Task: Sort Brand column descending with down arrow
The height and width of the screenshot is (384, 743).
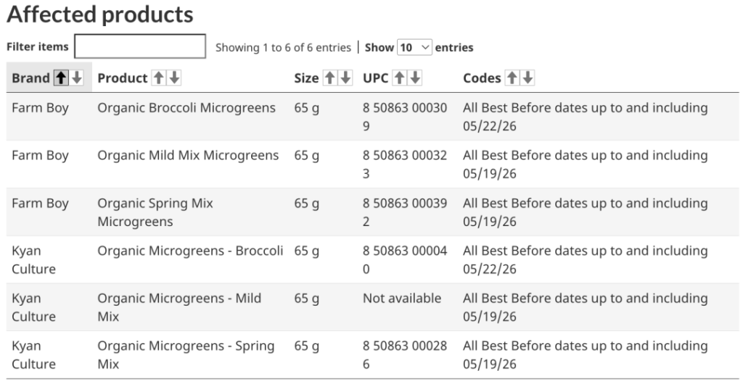Action: pyautogui.click(x=77, y=78)
